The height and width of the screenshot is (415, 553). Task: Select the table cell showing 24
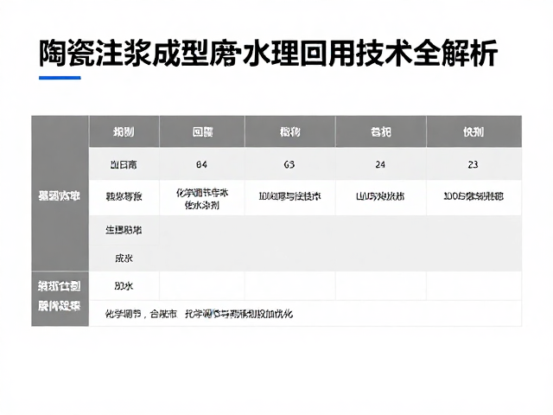pyautogui.click(x=380, y=164)
